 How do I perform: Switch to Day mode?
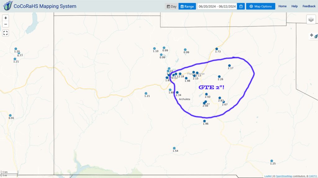[x=171, y=6]
